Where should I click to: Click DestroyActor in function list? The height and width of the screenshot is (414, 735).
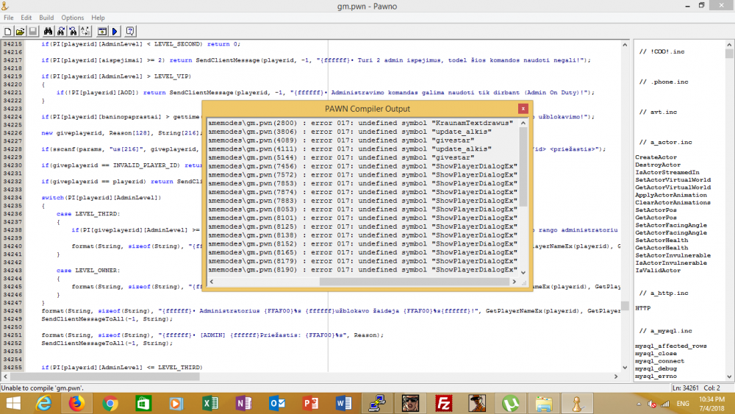658,165
